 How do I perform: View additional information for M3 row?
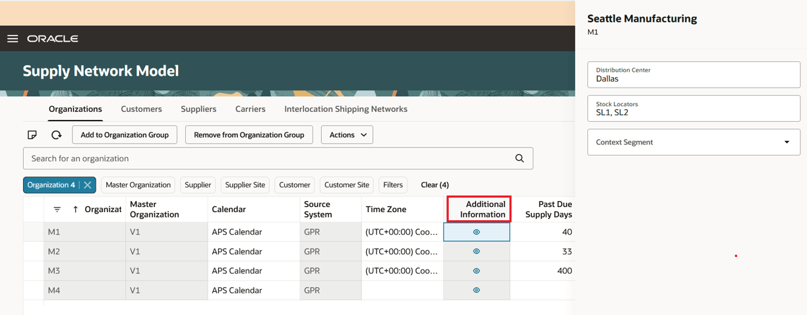[x=476, y=271]
